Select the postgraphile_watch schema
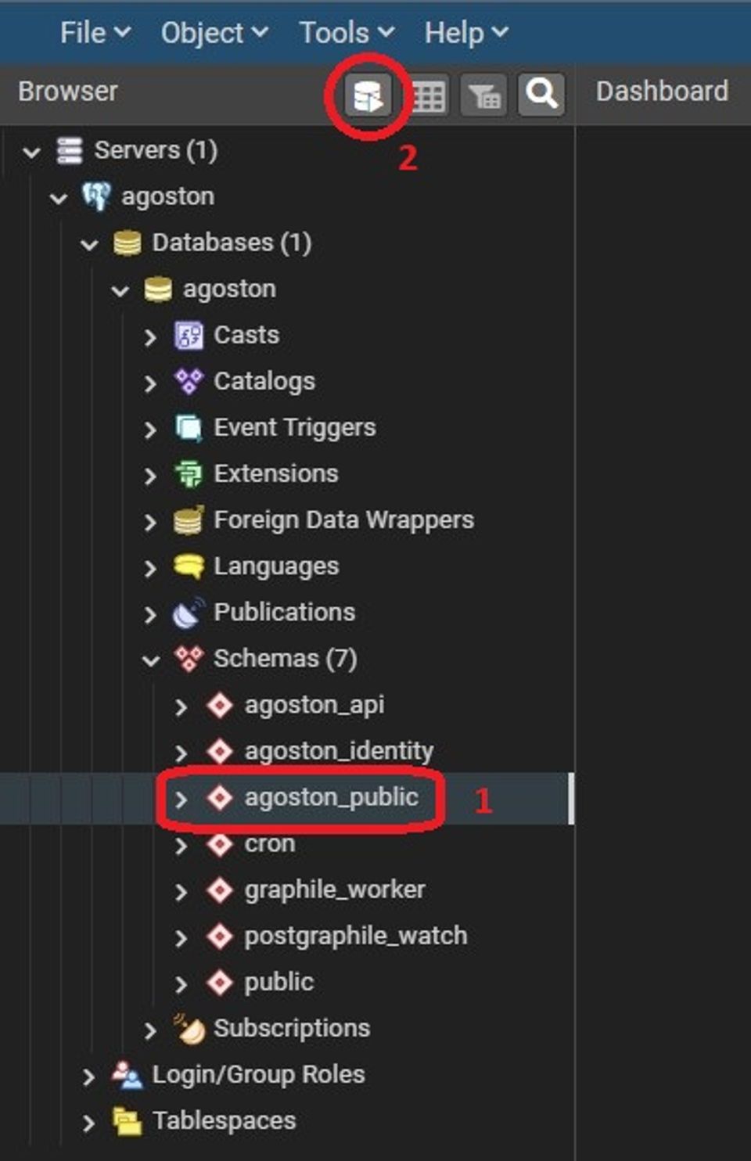The image size is (751, 1161). [x=356, y=936]
